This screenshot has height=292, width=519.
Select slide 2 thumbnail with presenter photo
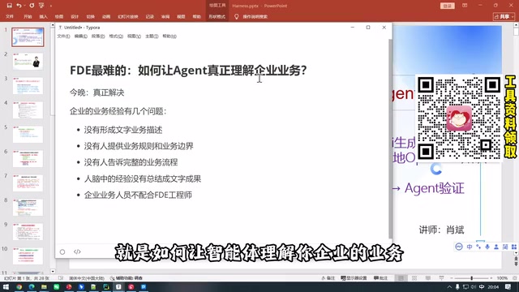tap(28, 62)
